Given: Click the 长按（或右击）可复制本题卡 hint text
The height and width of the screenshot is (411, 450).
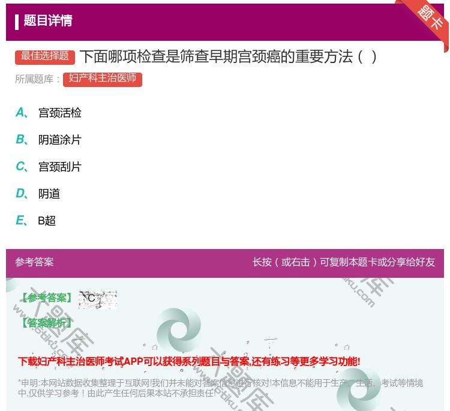Looking at the screenshot, I should click(344, 262).
